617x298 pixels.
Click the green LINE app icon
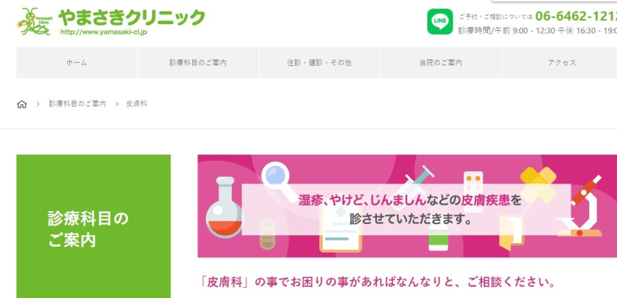[x=440, y=22]
